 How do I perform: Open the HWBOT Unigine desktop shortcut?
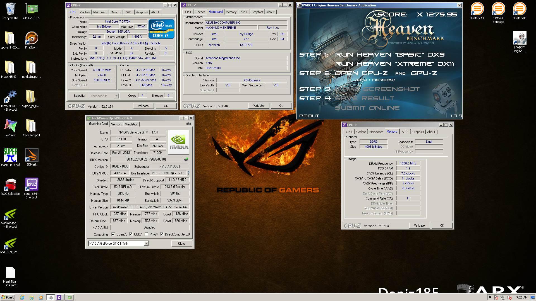(520, 42)
